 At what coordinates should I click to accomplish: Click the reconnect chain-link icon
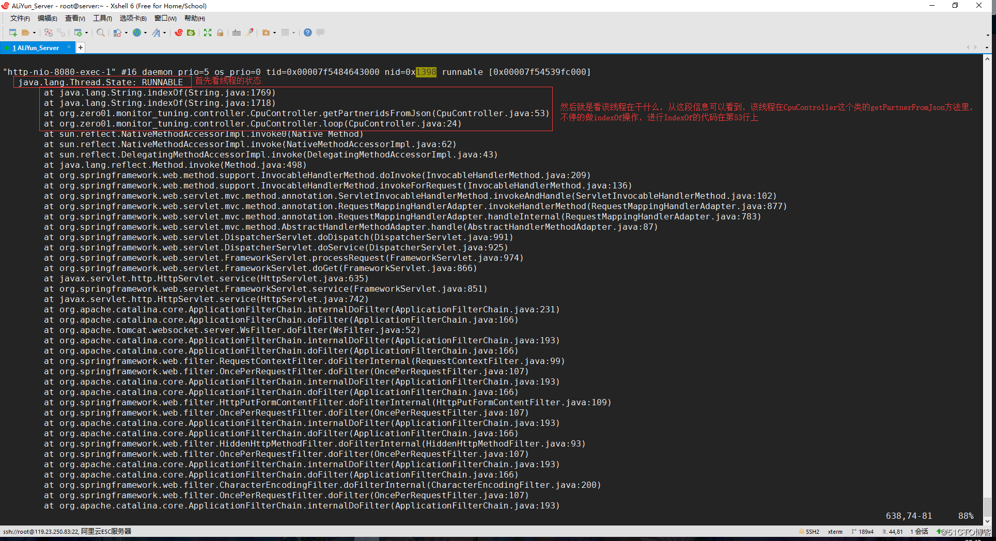point(61,33)
